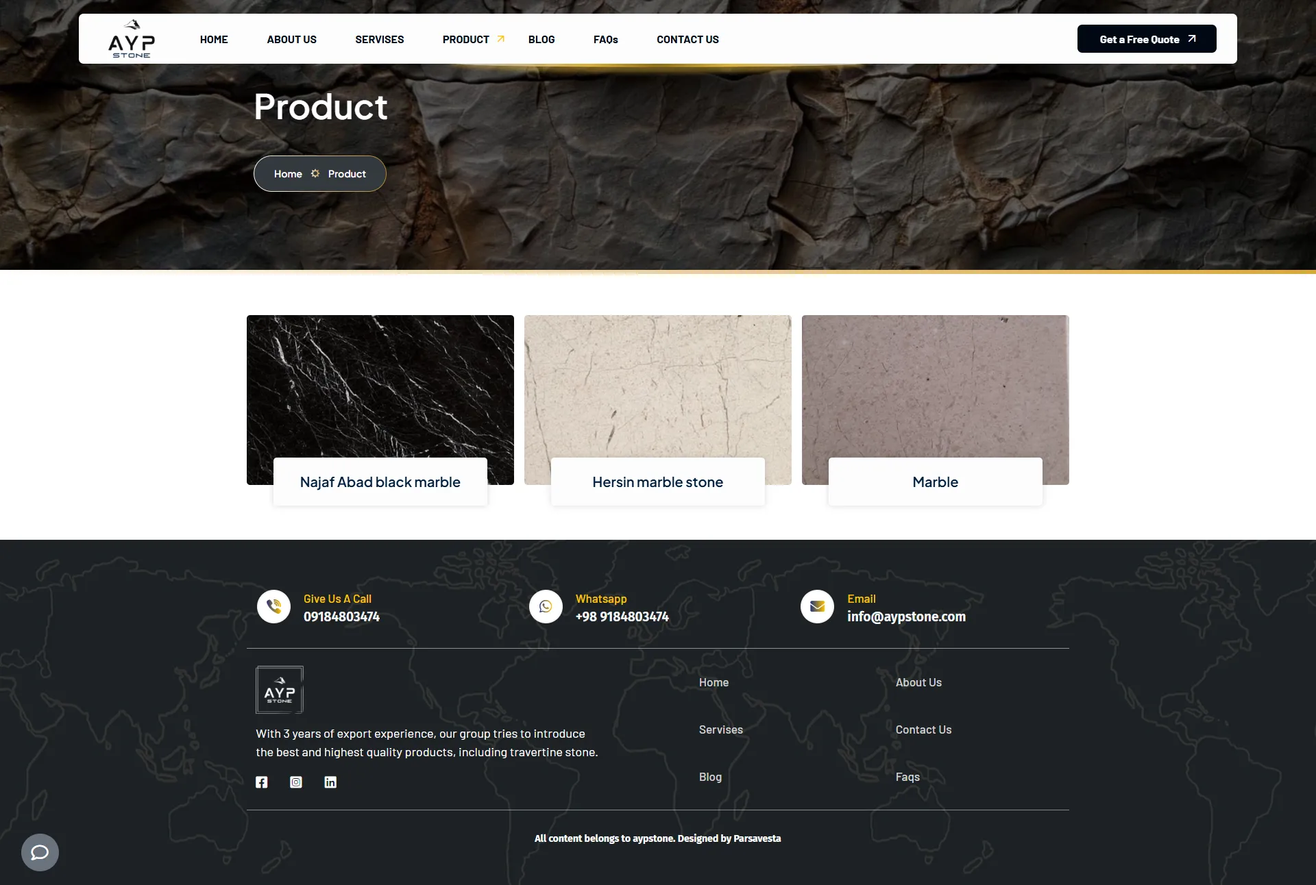Click the WhatsApp circle icon

pos(546,607)
